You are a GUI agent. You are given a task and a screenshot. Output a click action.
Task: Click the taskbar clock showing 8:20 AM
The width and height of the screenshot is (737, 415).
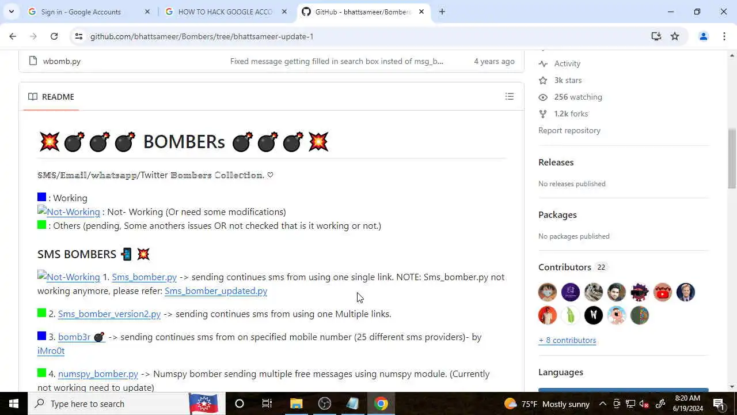687,403
